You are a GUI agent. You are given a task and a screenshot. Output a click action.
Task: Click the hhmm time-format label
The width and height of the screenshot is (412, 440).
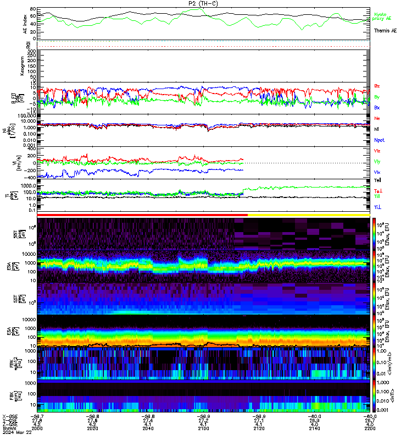pos(8,428)
